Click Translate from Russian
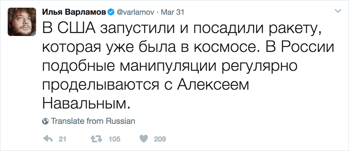Viewport: 349px width, 151px height. [93, 121]
